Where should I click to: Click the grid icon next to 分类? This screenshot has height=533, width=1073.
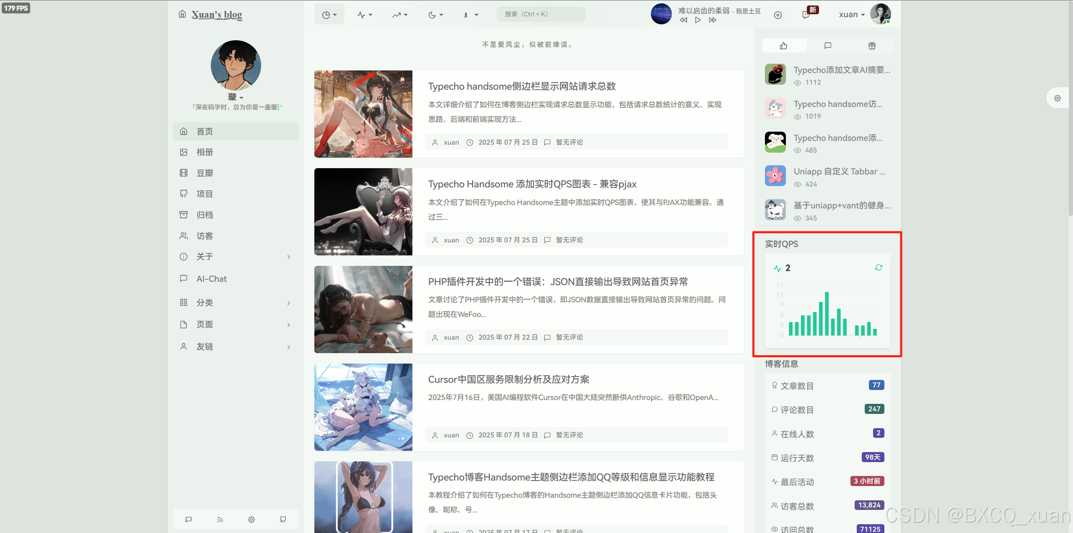point(184,302)
